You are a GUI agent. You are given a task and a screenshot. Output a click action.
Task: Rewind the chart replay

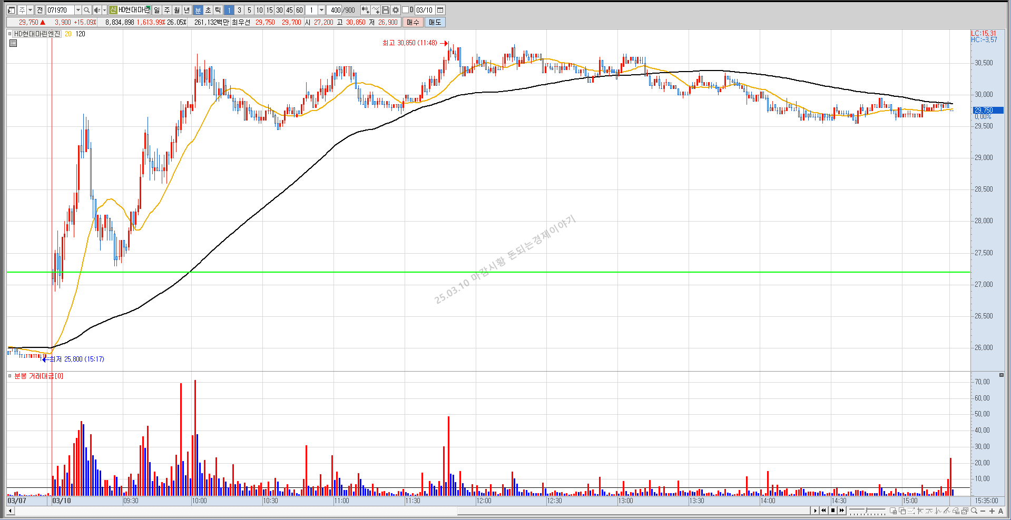[823, 511]
